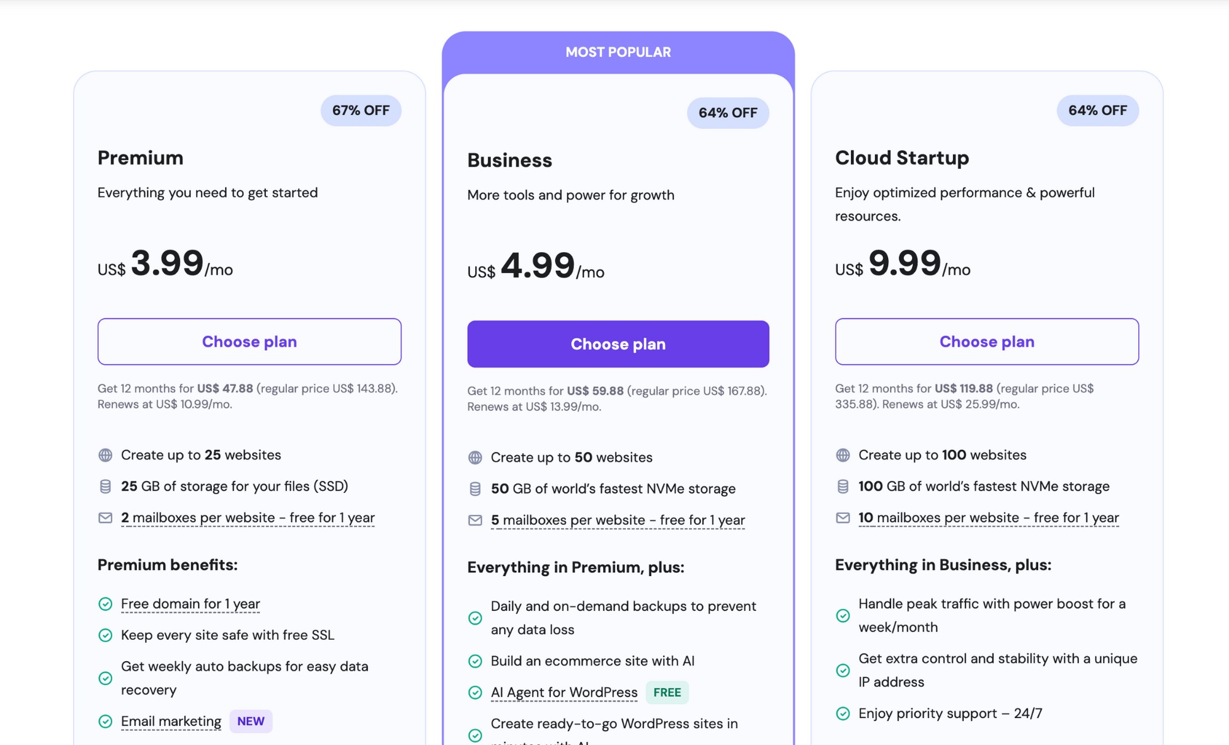Viewport: 1229px width, 745px height.
Task: Click the checkmark beside AI Agent for WordPress
Action: [475, 692]
